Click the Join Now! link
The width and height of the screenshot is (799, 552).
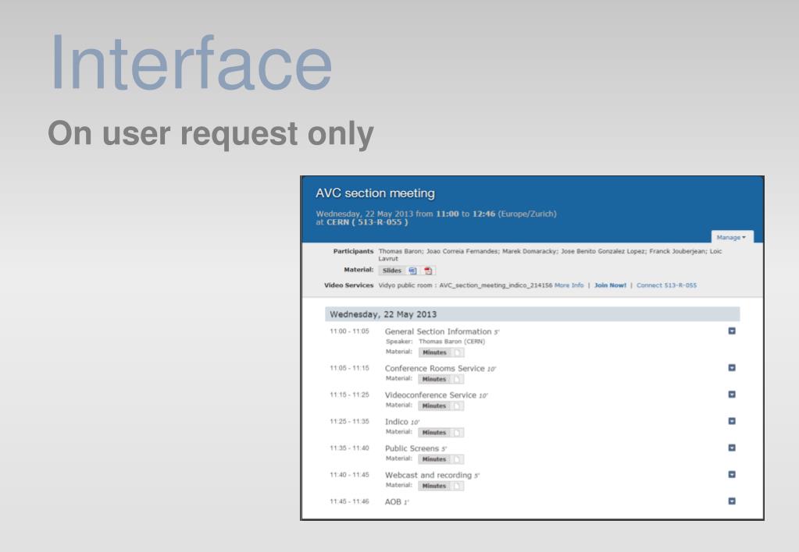(x=610, y=285)
